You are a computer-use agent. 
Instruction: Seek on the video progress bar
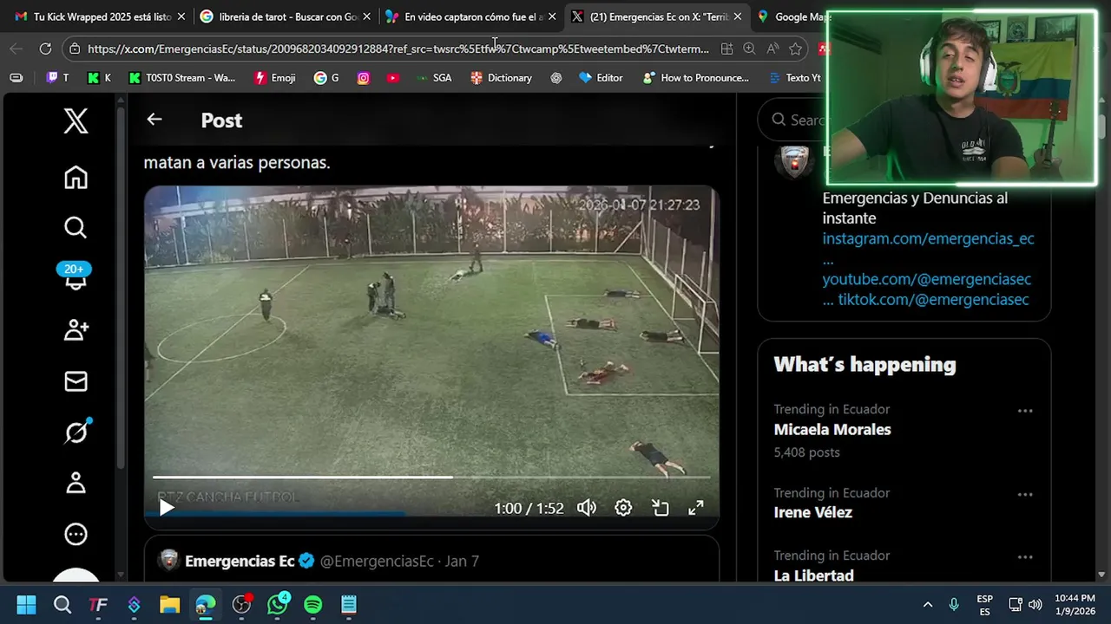(431, 477)
